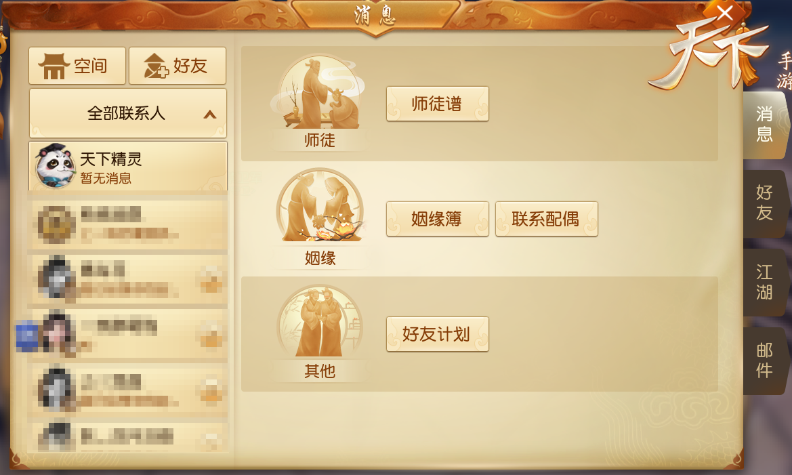Select the 姻缘 marriage round illustration
The height and width of the screenshot is (475, 792).
[x=320, y=206]
